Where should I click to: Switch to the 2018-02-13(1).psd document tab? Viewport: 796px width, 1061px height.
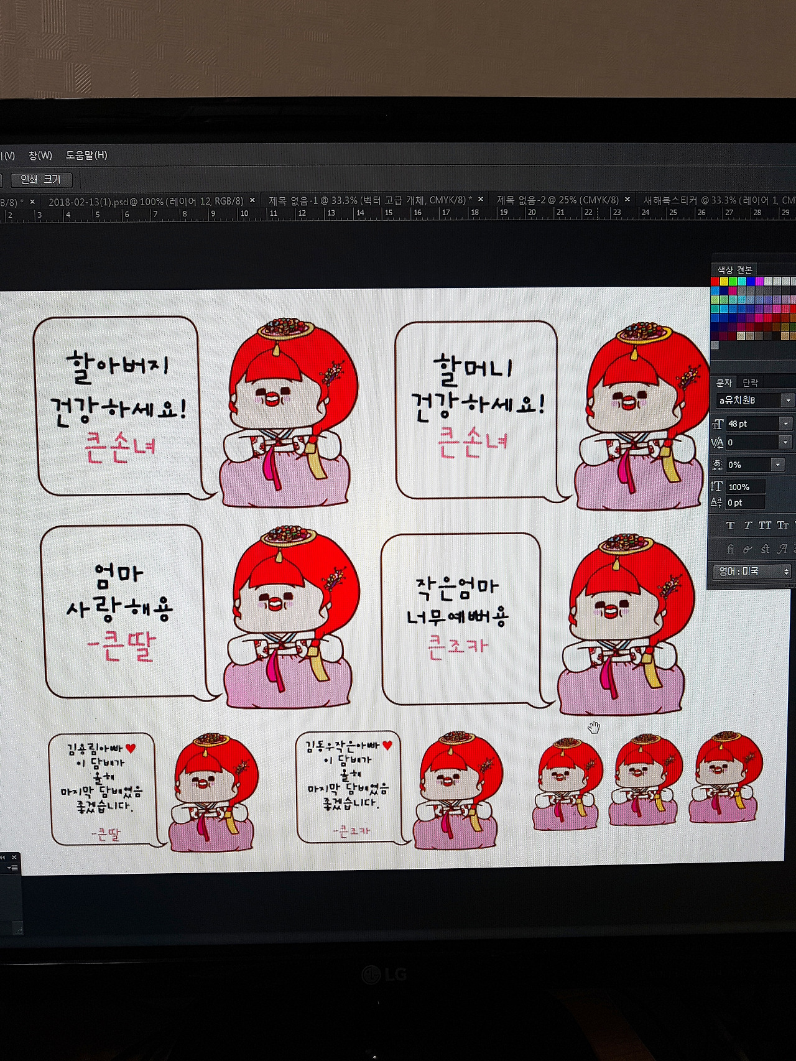pyautogui.click(x=146, y=202)
